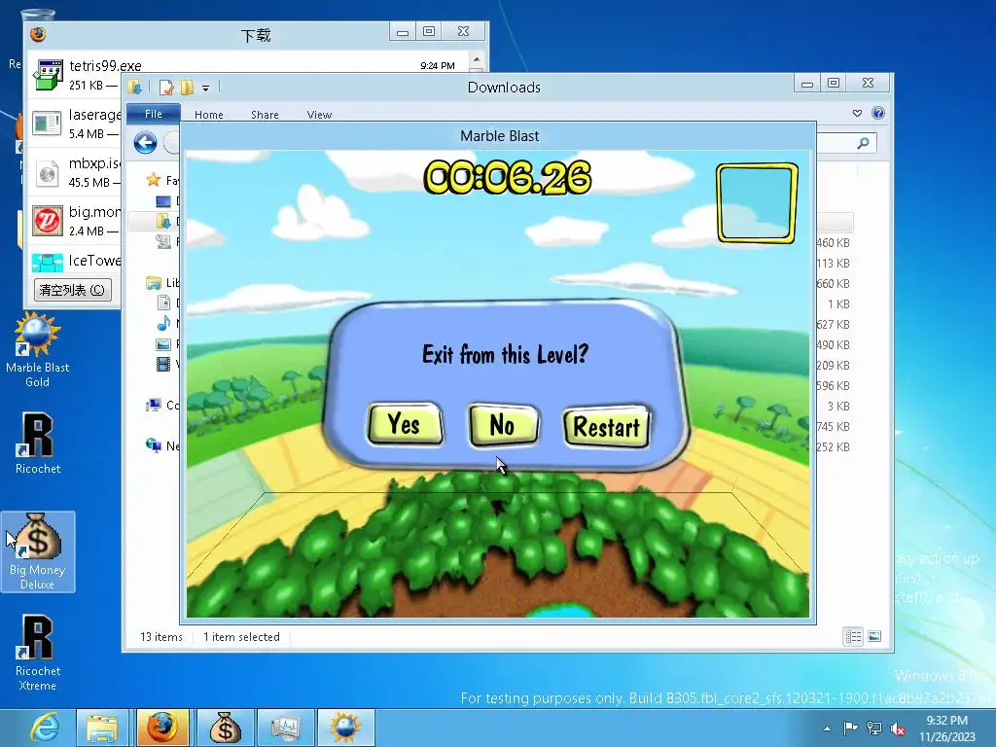Select the laserage download entry

pyautogui.click(x=75, y=124)
